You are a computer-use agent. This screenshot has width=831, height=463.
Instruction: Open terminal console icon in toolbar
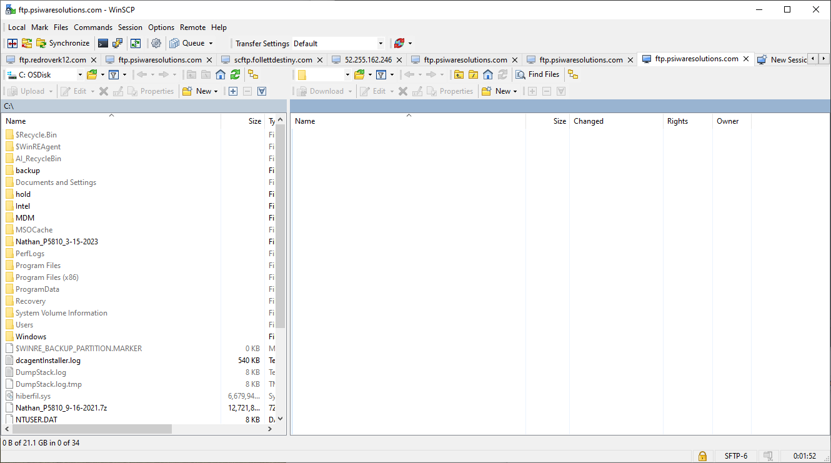(103, 43)
